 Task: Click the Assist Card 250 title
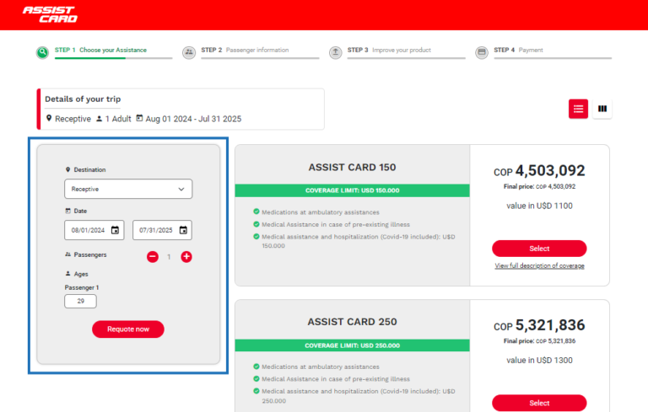pos(352,322)
